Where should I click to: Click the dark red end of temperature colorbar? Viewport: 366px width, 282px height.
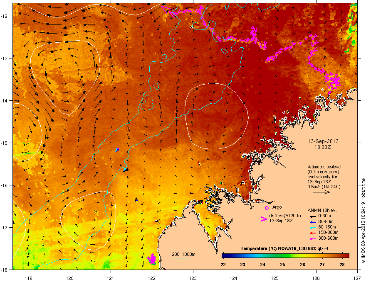[346, 255]
